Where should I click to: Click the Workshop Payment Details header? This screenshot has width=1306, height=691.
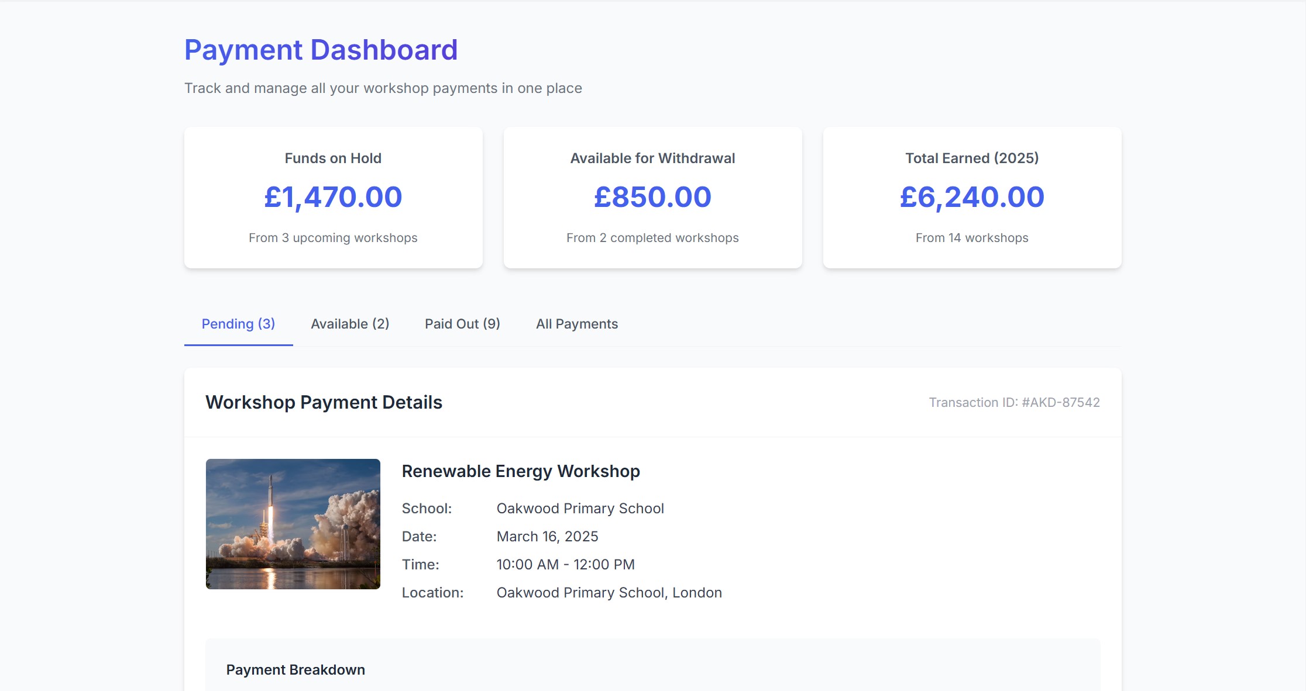pos(324,403)
